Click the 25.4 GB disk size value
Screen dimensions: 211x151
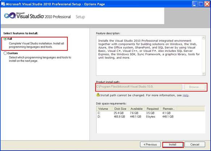click(x=119, y=113)
